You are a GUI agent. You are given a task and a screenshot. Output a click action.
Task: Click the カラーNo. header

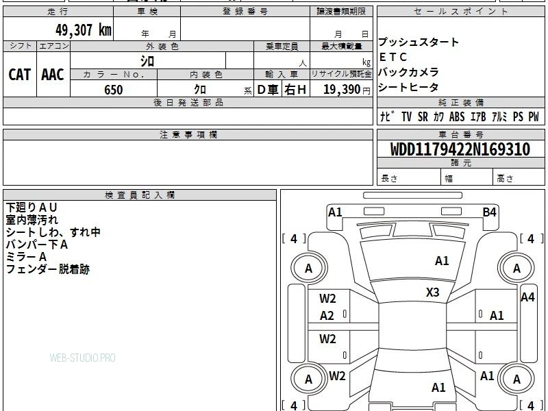pos(114,75)
